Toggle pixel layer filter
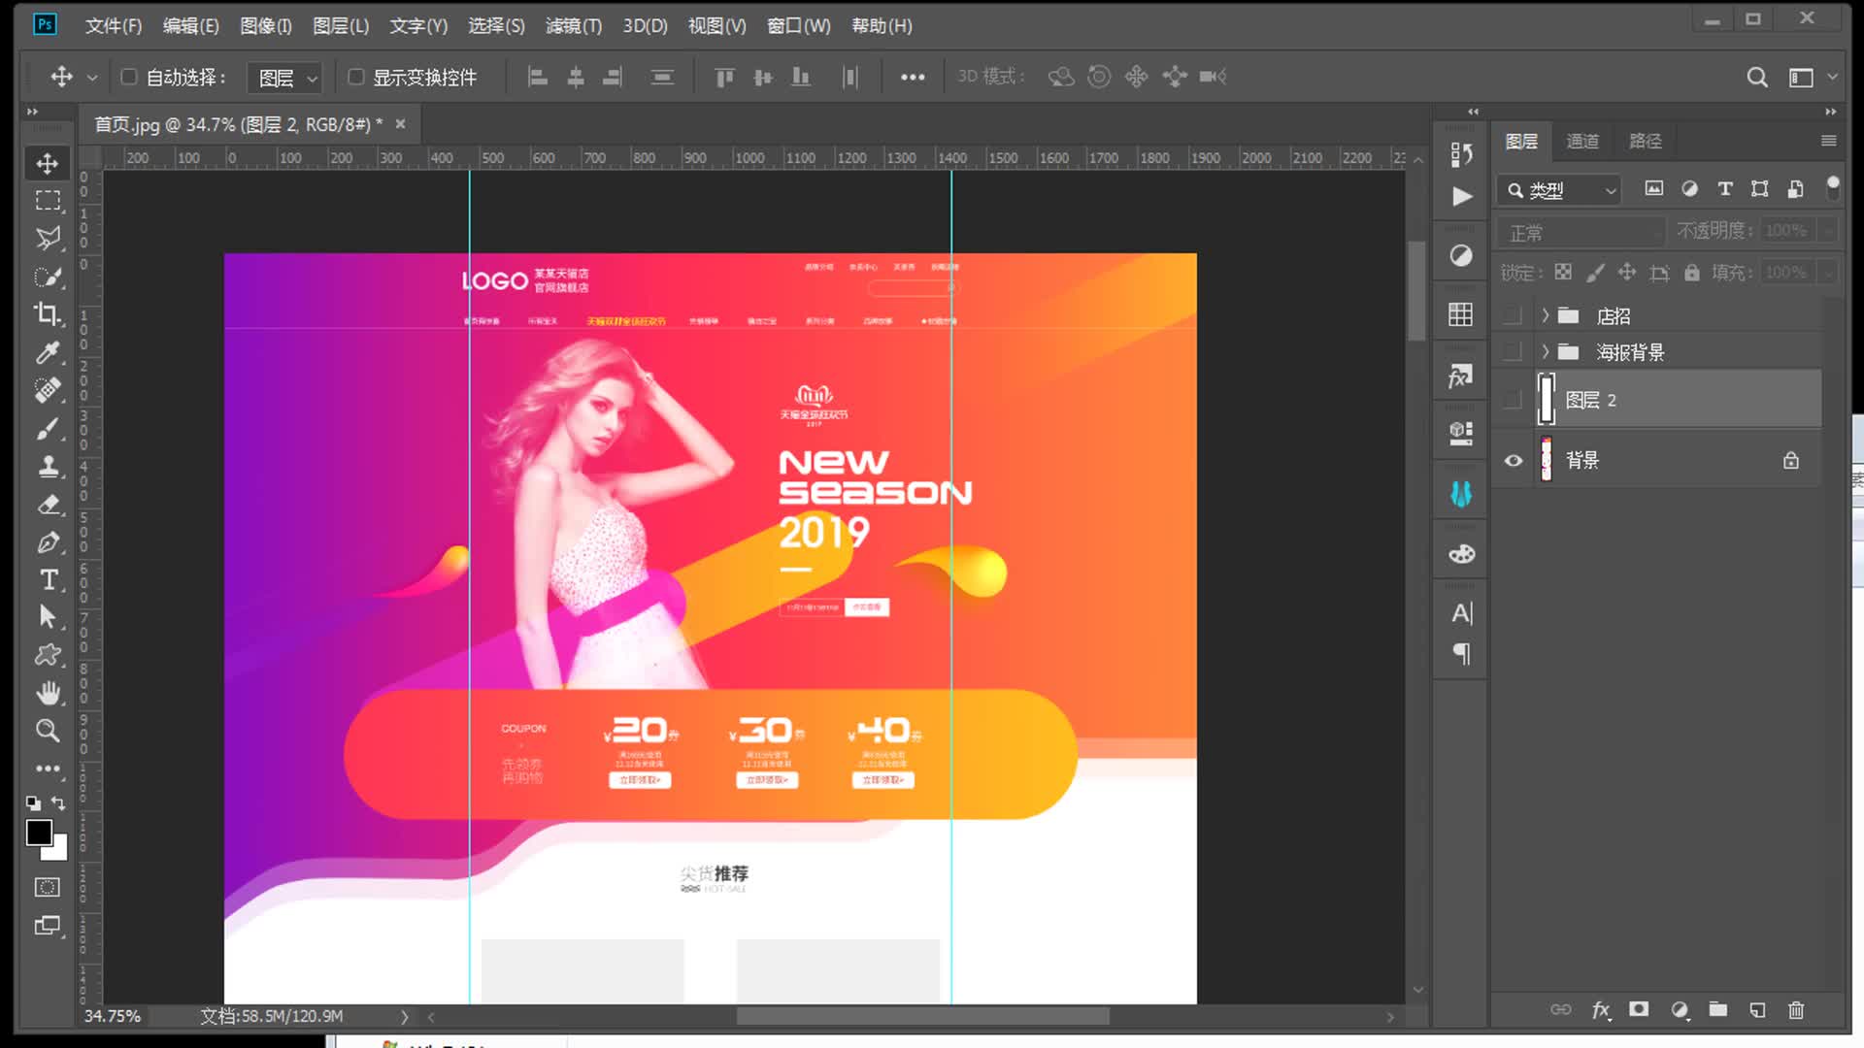This screenshot has width=1864, height=1048. (1653, 189)
